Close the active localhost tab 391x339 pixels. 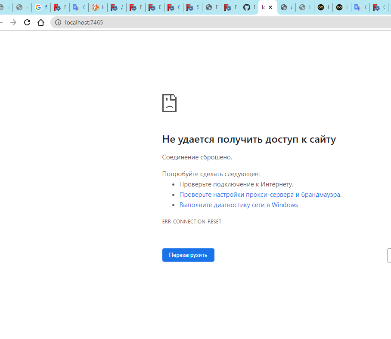270,7
